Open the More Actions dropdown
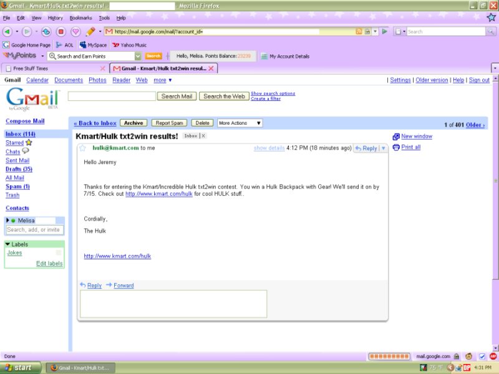This screenshot has width=499, height=374. [x=240, y=123]
